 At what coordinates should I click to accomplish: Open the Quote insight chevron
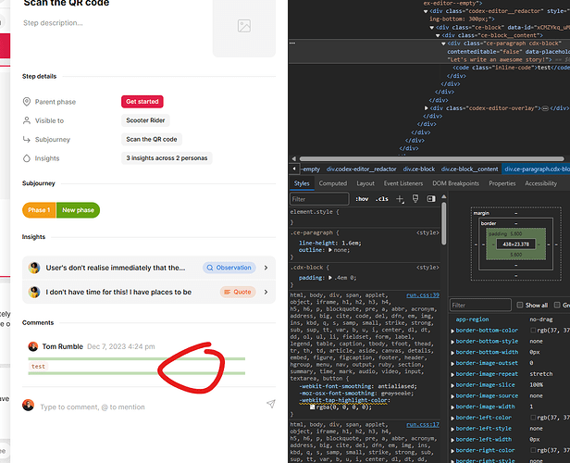click(266, 292)
